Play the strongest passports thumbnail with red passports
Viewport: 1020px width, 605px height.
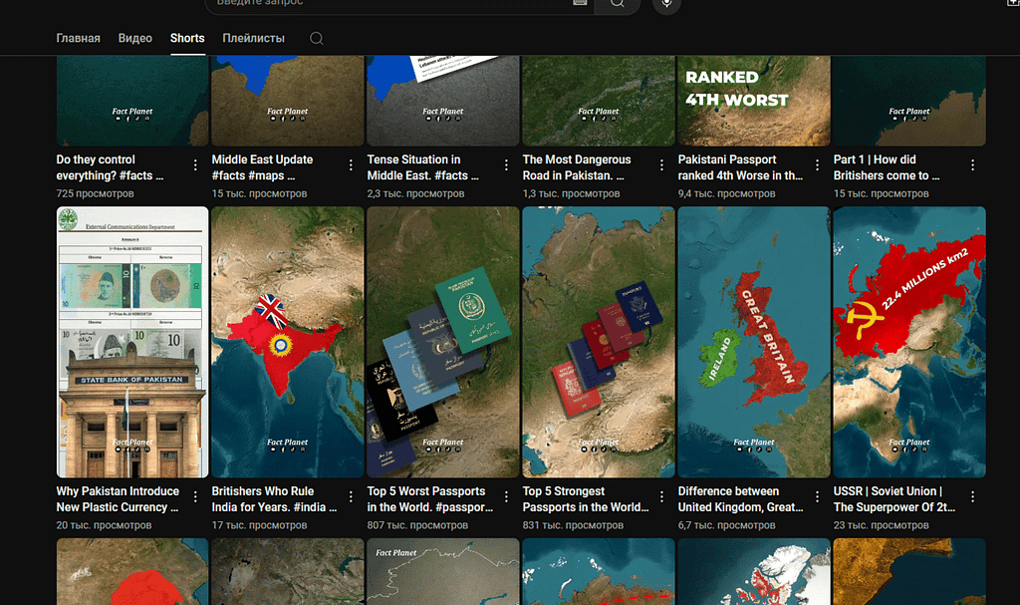point(599,342)
